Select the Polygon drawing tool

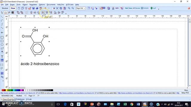2,48
